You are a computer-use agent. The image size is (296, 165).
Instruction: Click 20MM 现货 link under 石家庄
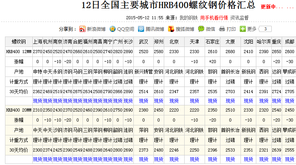[x=212, y=159]
